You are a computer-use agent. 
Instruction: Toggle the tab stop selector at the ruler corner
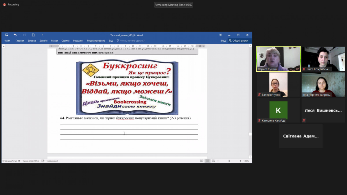pyautogui.click(x=4, y=46)
